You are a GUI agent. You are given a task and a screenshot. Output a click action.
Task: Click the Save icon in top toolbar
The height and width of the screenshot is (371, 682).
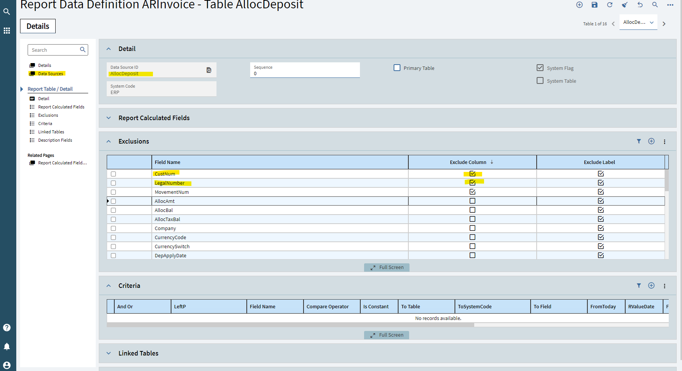[x=595, y=5]
